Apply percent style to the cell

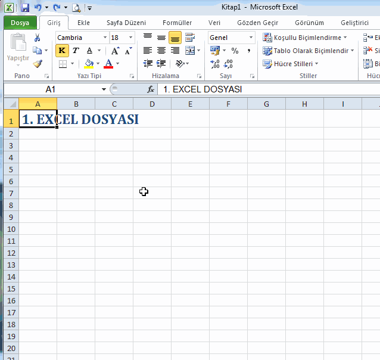(235, 51)
